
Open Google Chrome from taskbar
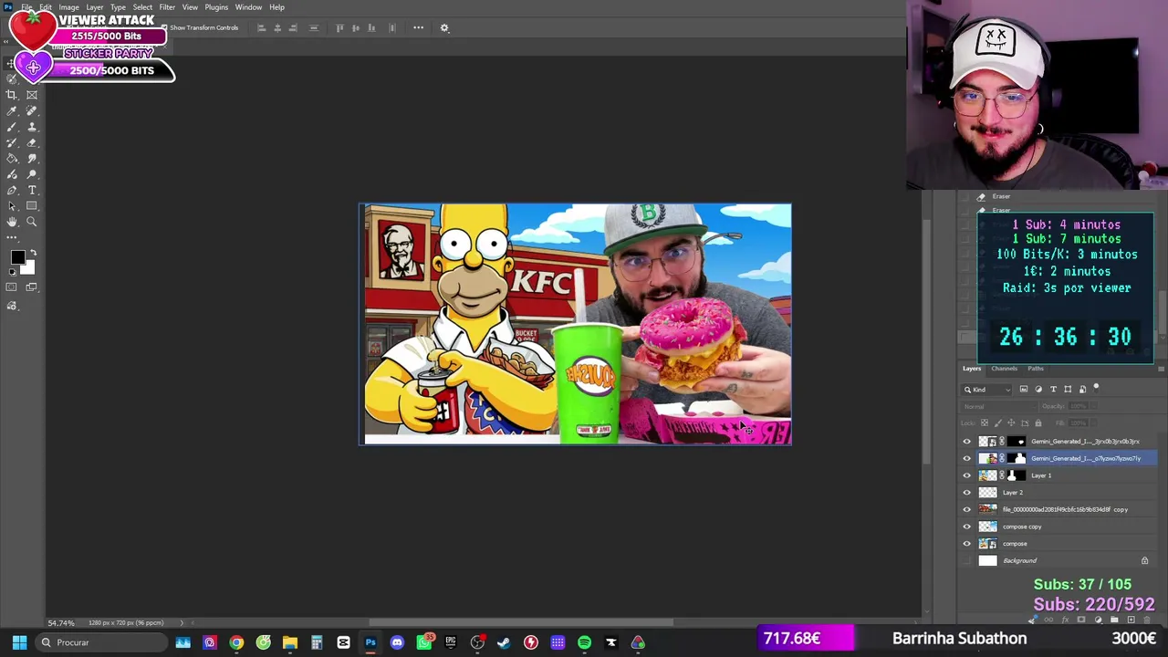point(236,642)
